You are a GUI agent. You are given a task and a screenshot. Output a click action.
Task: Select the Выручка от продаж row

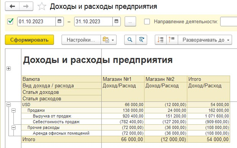52,116
